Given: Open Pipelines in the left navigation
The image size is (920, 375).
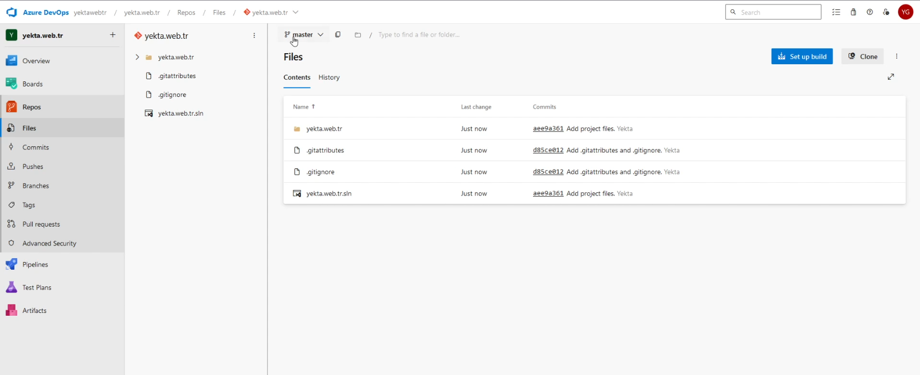Looking at the screenshot, I should pyautogui.click(x=35, y=265).
